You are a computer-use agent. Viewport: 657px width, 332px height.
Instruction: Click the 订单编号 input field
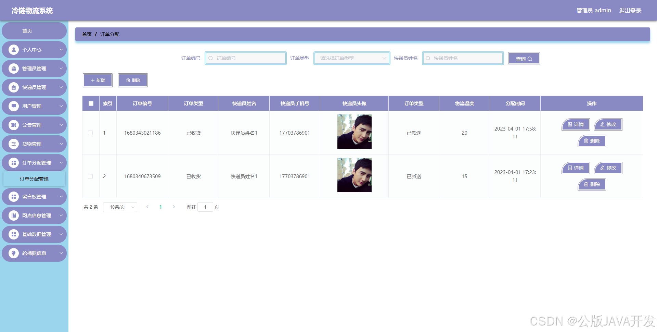tap(246, 58)
